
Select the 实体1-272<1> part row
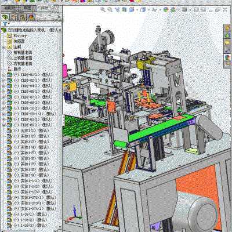[x=32, y=198]
